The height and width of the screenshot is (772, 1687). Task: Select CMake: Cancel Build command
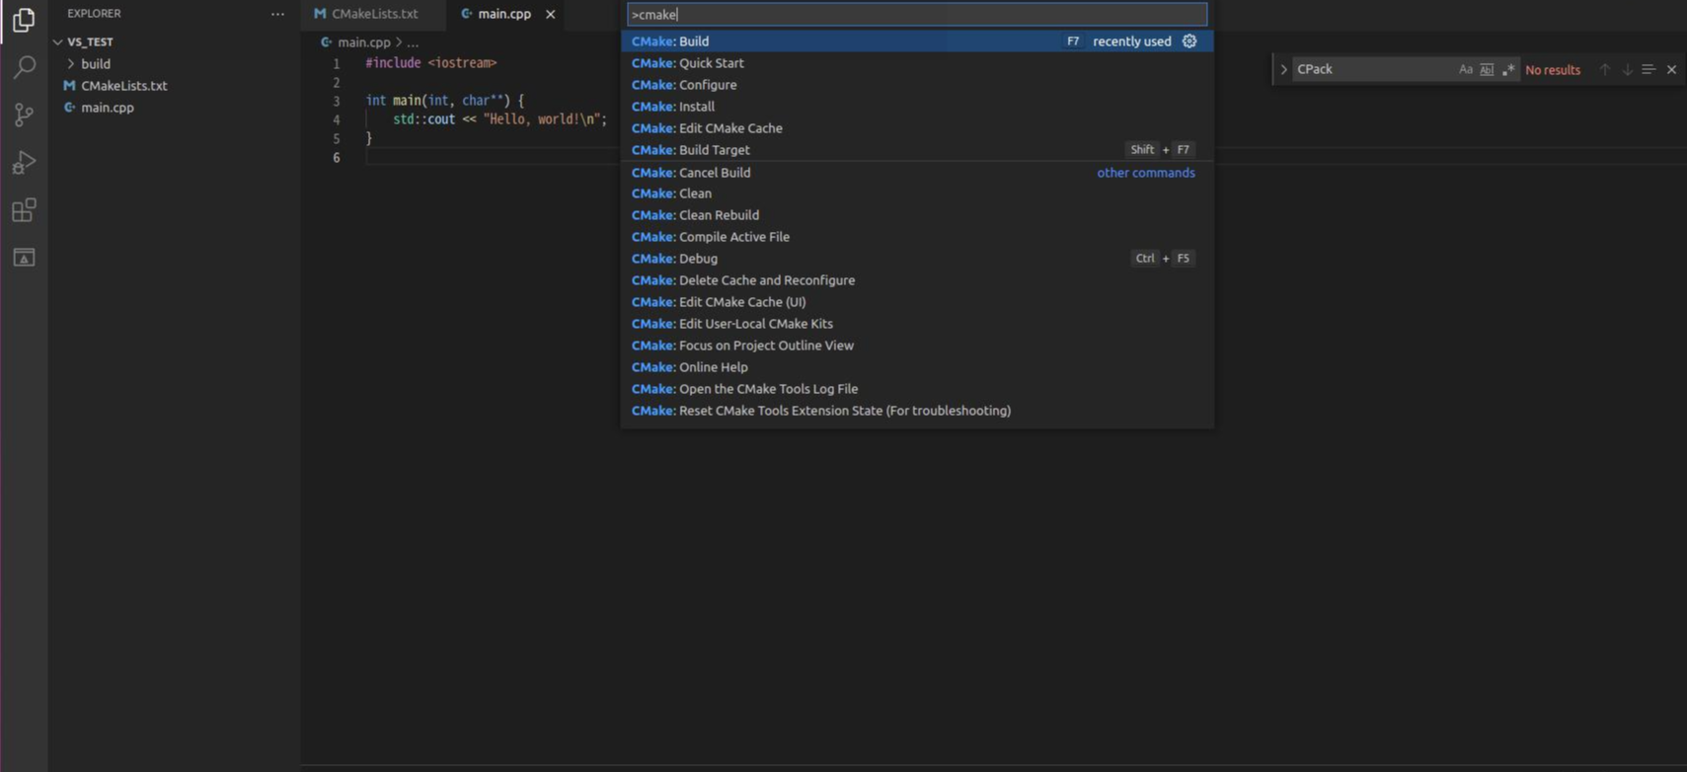(917, 172)
